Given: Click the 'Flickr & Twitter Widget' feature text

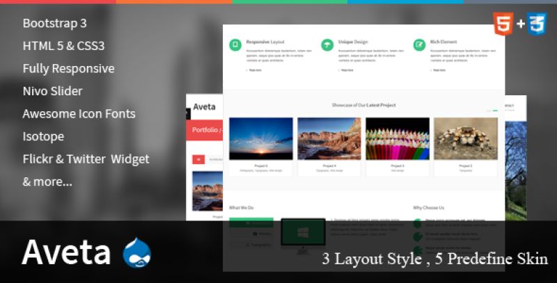Looking at the screenshot, I should tap(86, 159).
